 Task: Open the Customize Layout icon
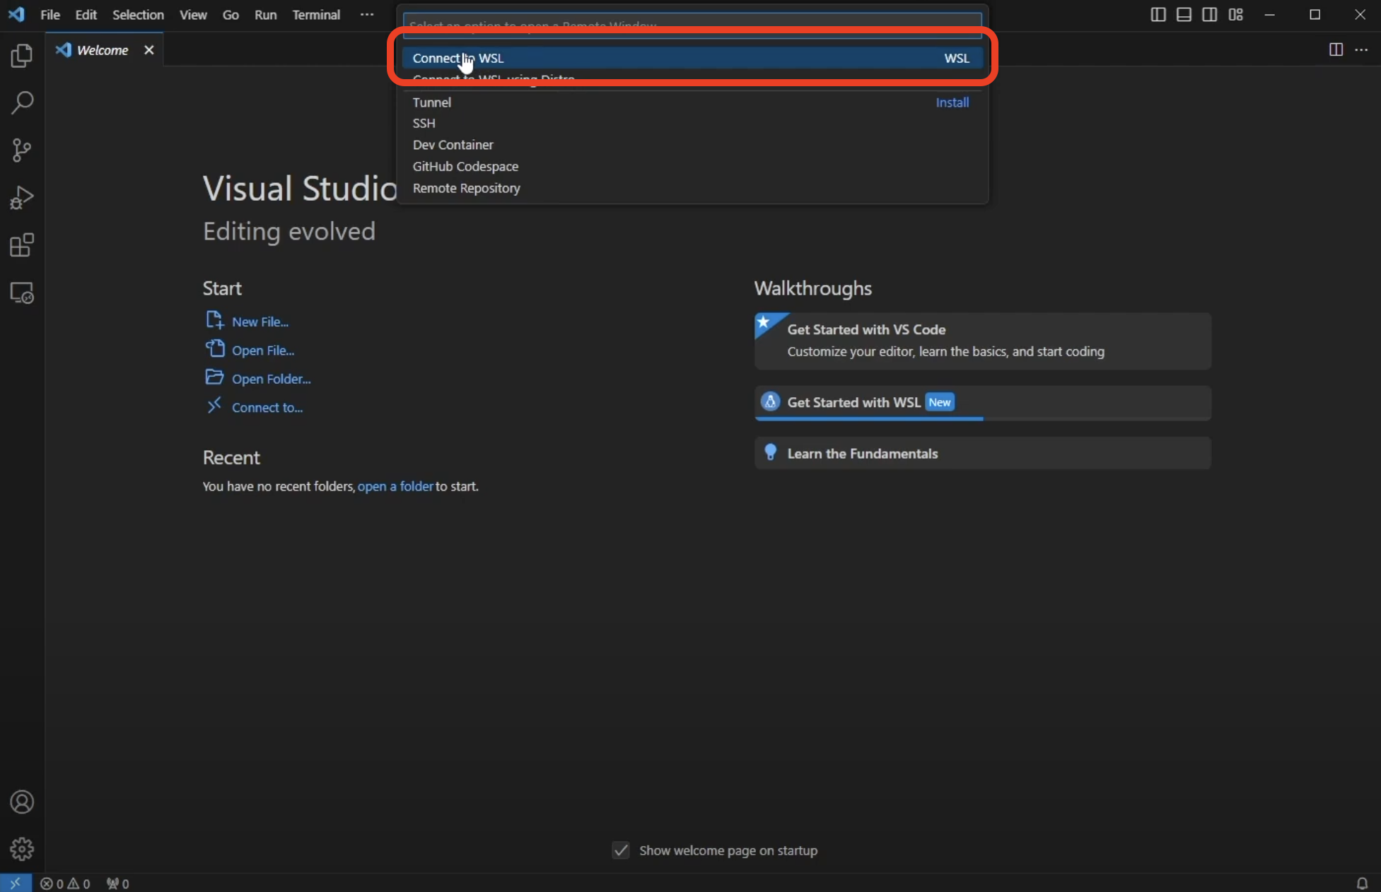(x=1236, y=15)
